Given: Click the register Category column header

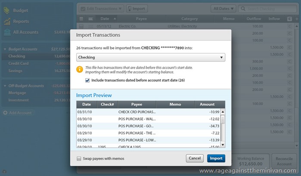Looking at the screenshot, I should pos(189,19).
